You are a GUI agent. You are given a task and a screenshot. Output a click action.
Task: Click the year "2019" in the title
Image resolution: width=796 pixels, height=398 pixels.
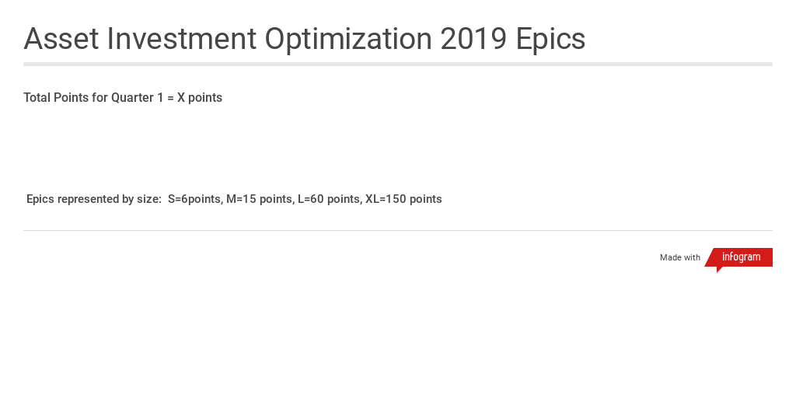tap(474, 39)
